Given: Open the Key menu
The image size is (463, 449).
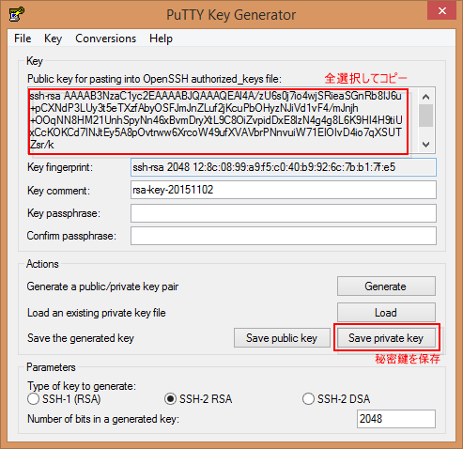Looking at the screenshot, I should pos(53,39).
